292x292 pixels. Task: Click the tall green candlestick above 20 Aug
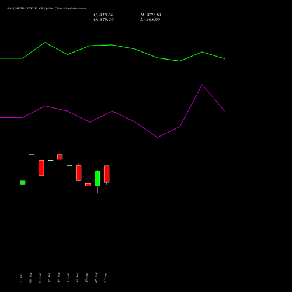[98, 178]
